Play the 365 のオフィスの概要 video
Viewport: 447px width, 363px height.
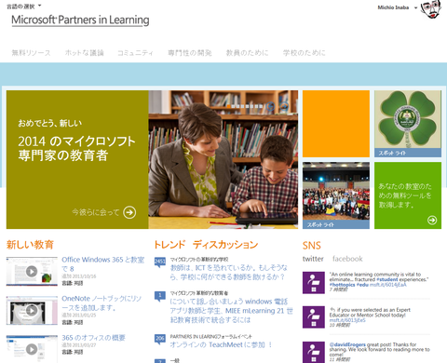click(32, 349)
